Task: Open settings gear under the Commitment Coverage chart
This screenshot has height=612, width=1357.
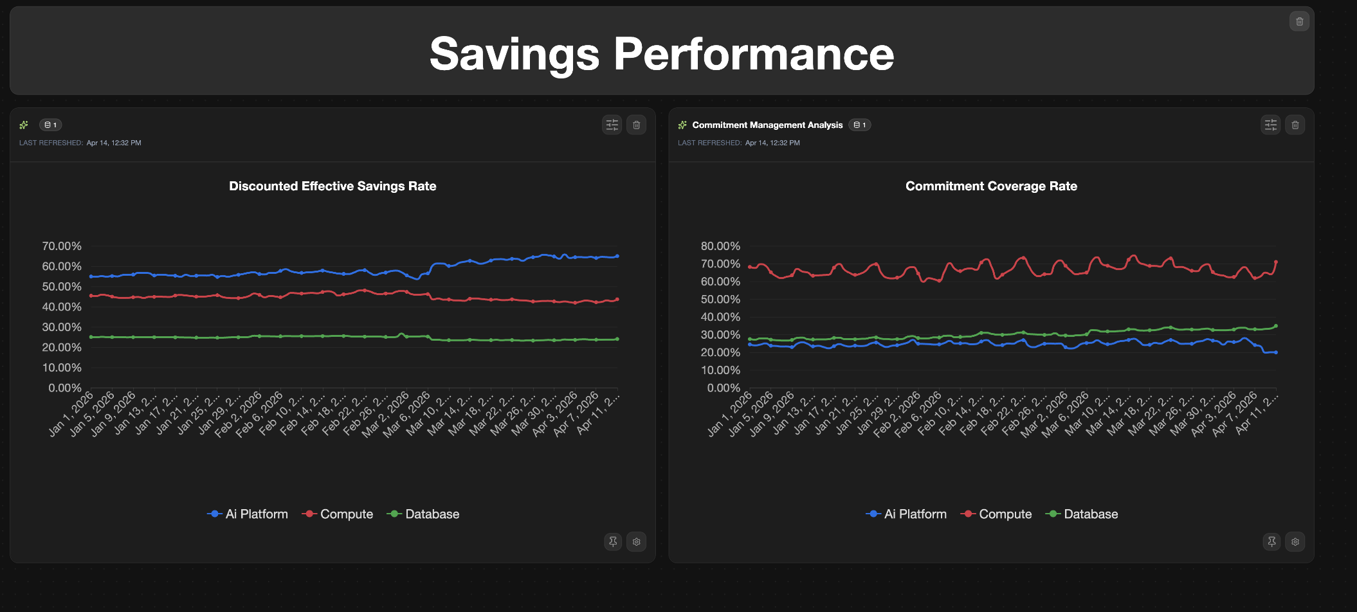Action: point(1295,542)
